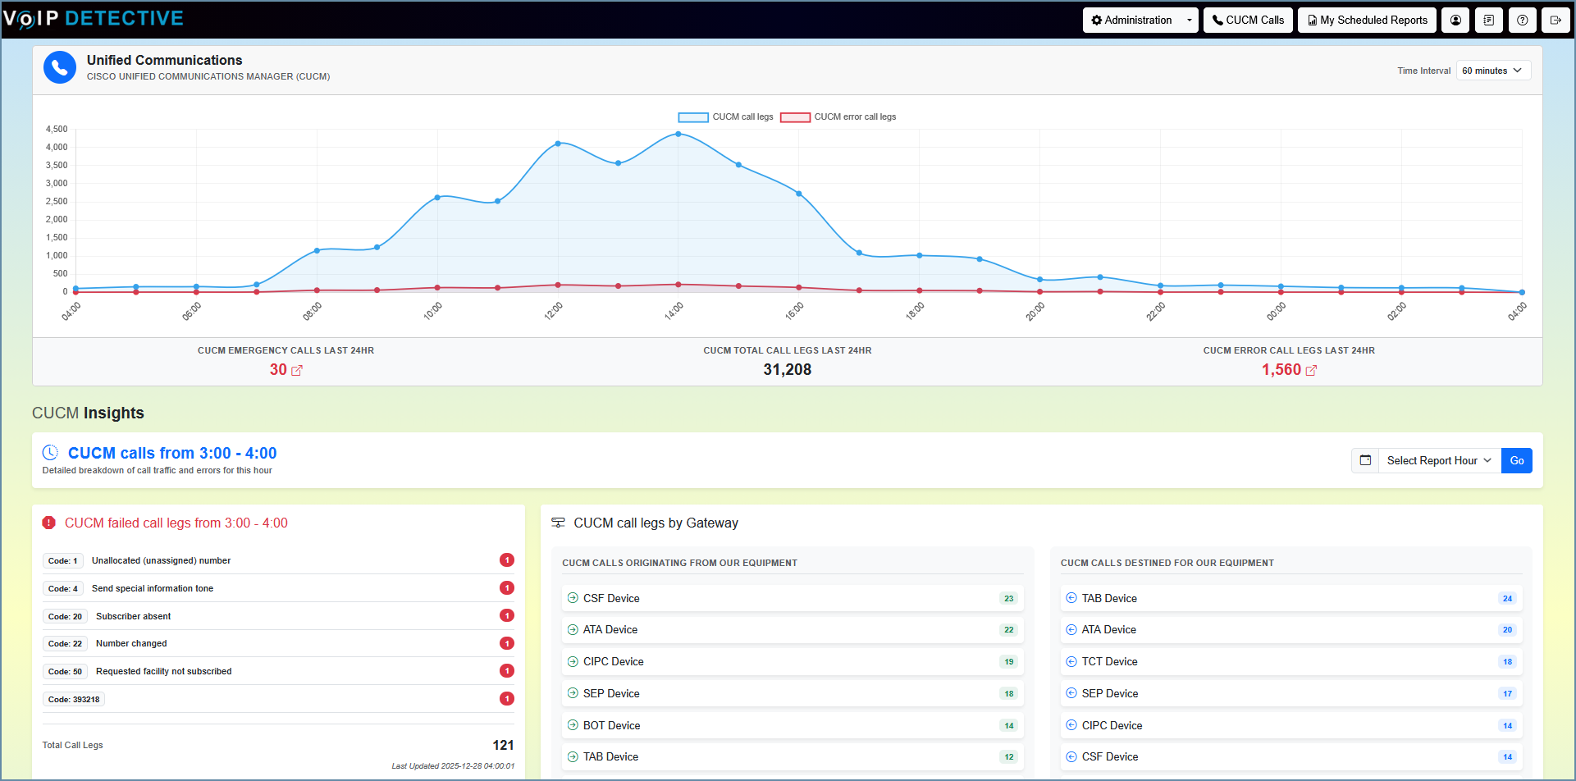Open the Time Interval 60 minutes dropdown

[1493, 71]
